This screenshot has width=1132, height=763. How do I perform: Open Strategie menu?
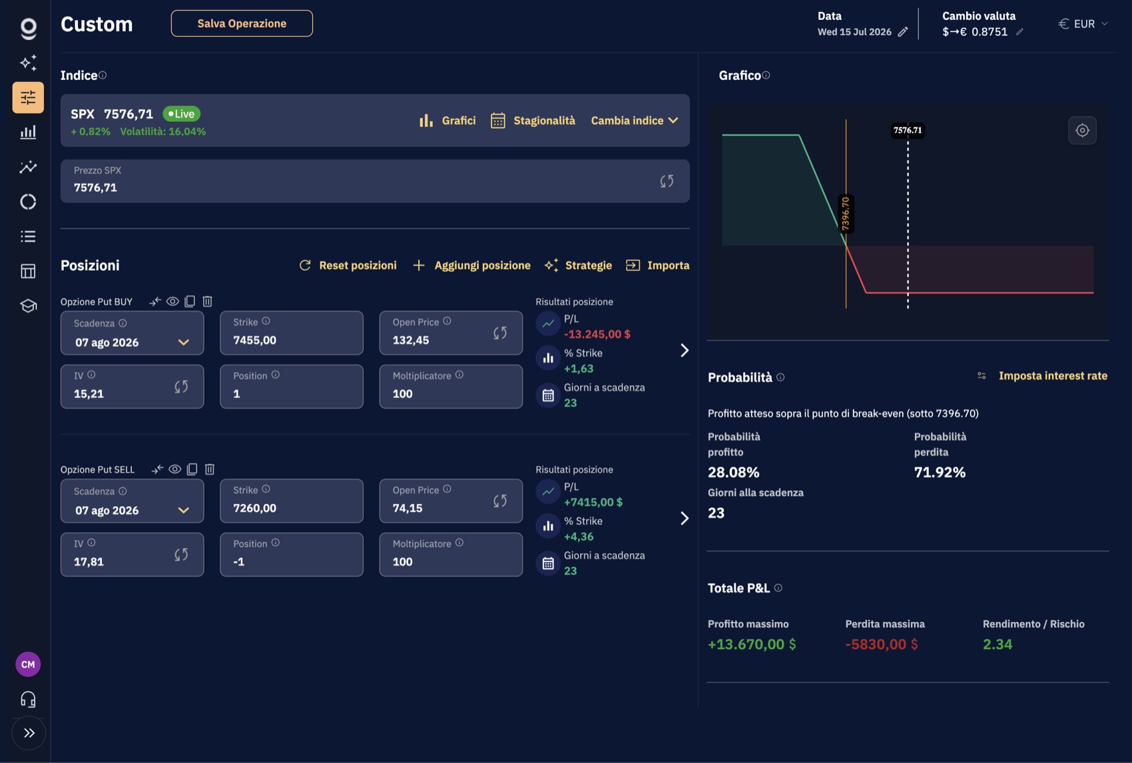click(578, 266)
